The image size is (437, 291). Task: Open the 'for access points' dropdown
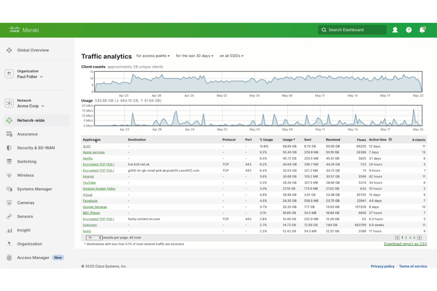click(153, 56)
